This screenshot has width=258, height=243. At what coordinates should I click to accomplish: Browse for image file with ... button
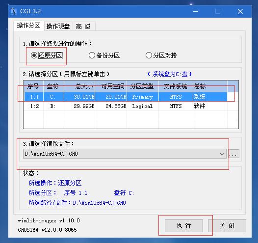[x=233, y=154]
